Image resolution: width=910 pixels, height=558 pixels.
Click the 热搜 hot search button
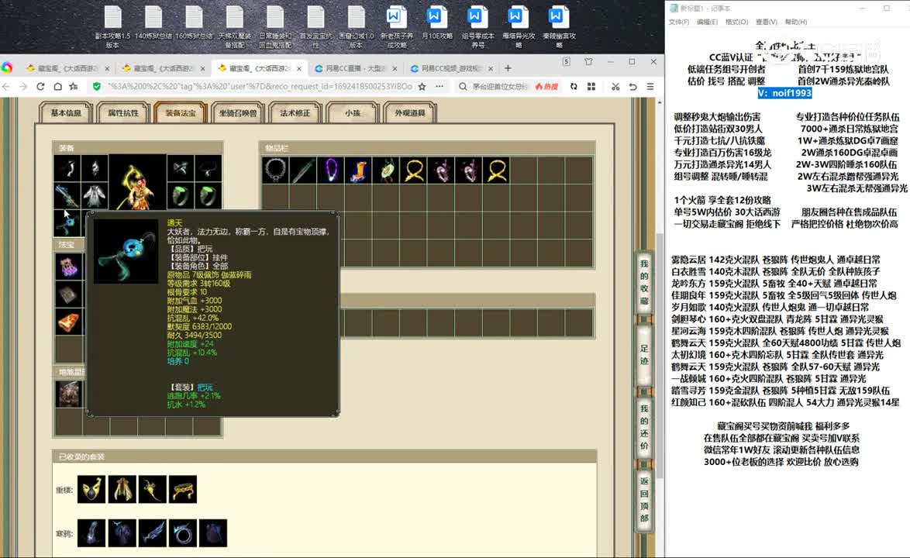point(546,87)
